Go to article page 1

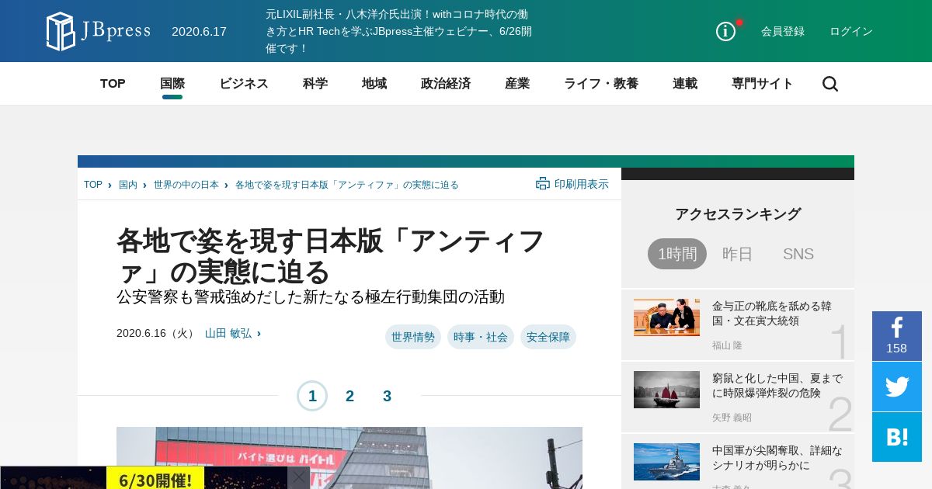tap(312, 396)
